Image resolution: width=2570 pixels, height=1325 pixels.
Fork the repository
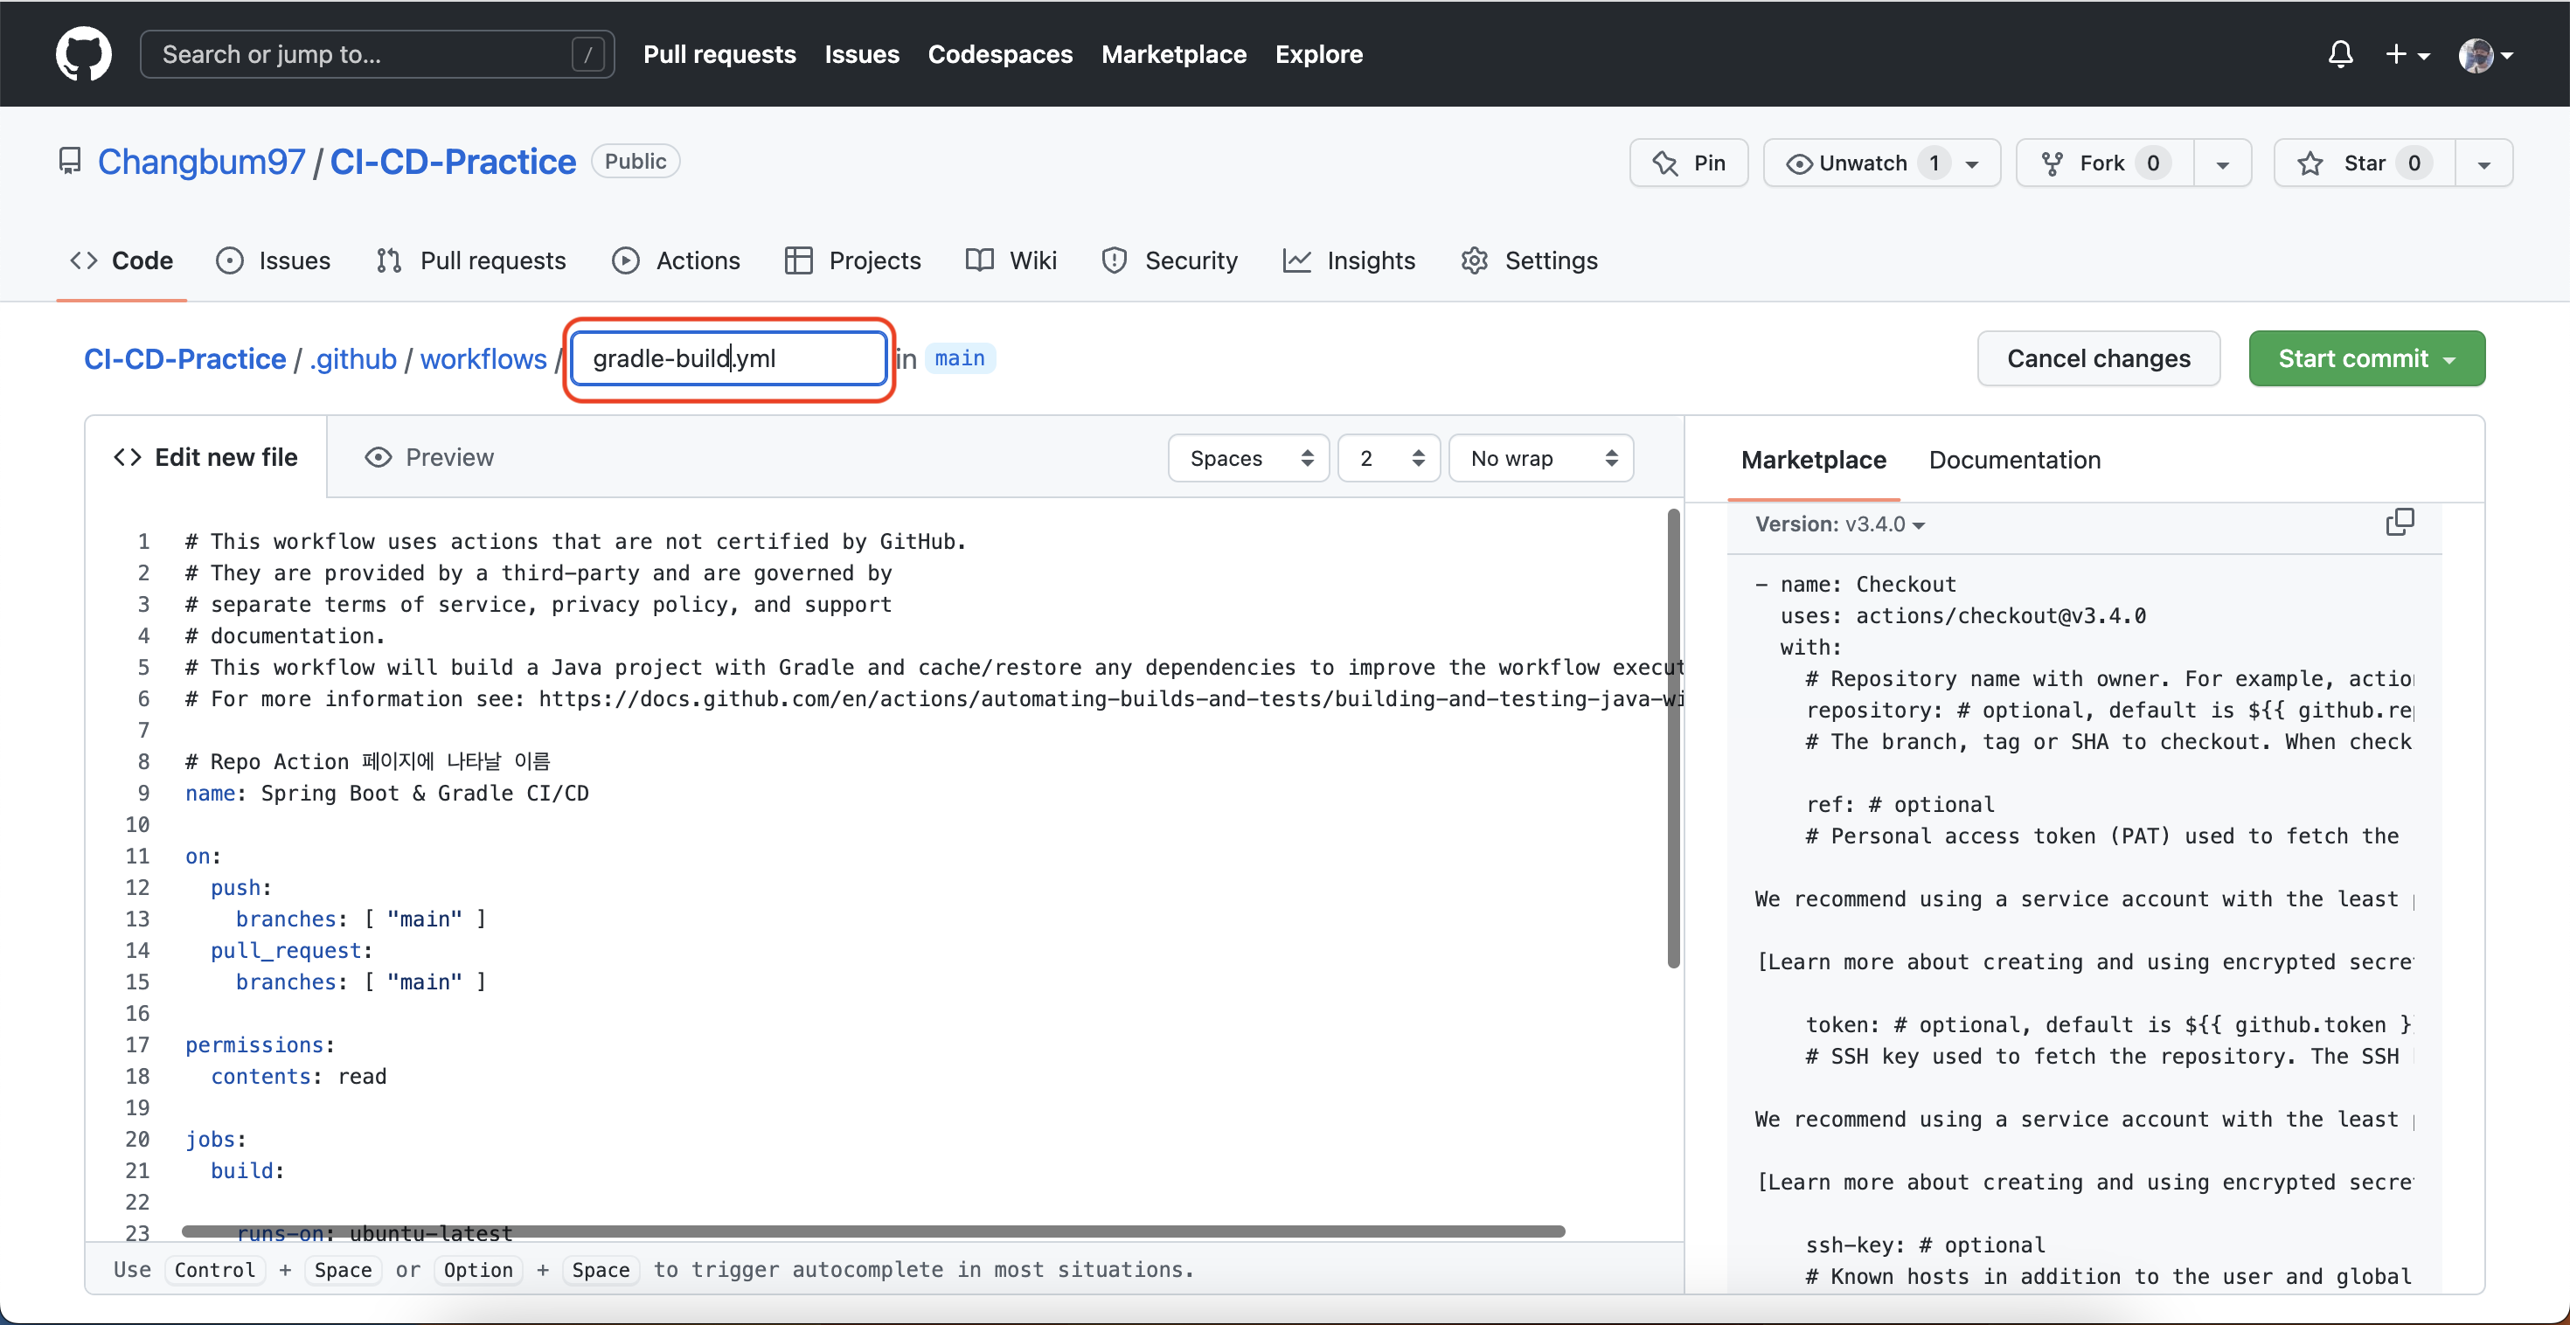coord(2103,163)
